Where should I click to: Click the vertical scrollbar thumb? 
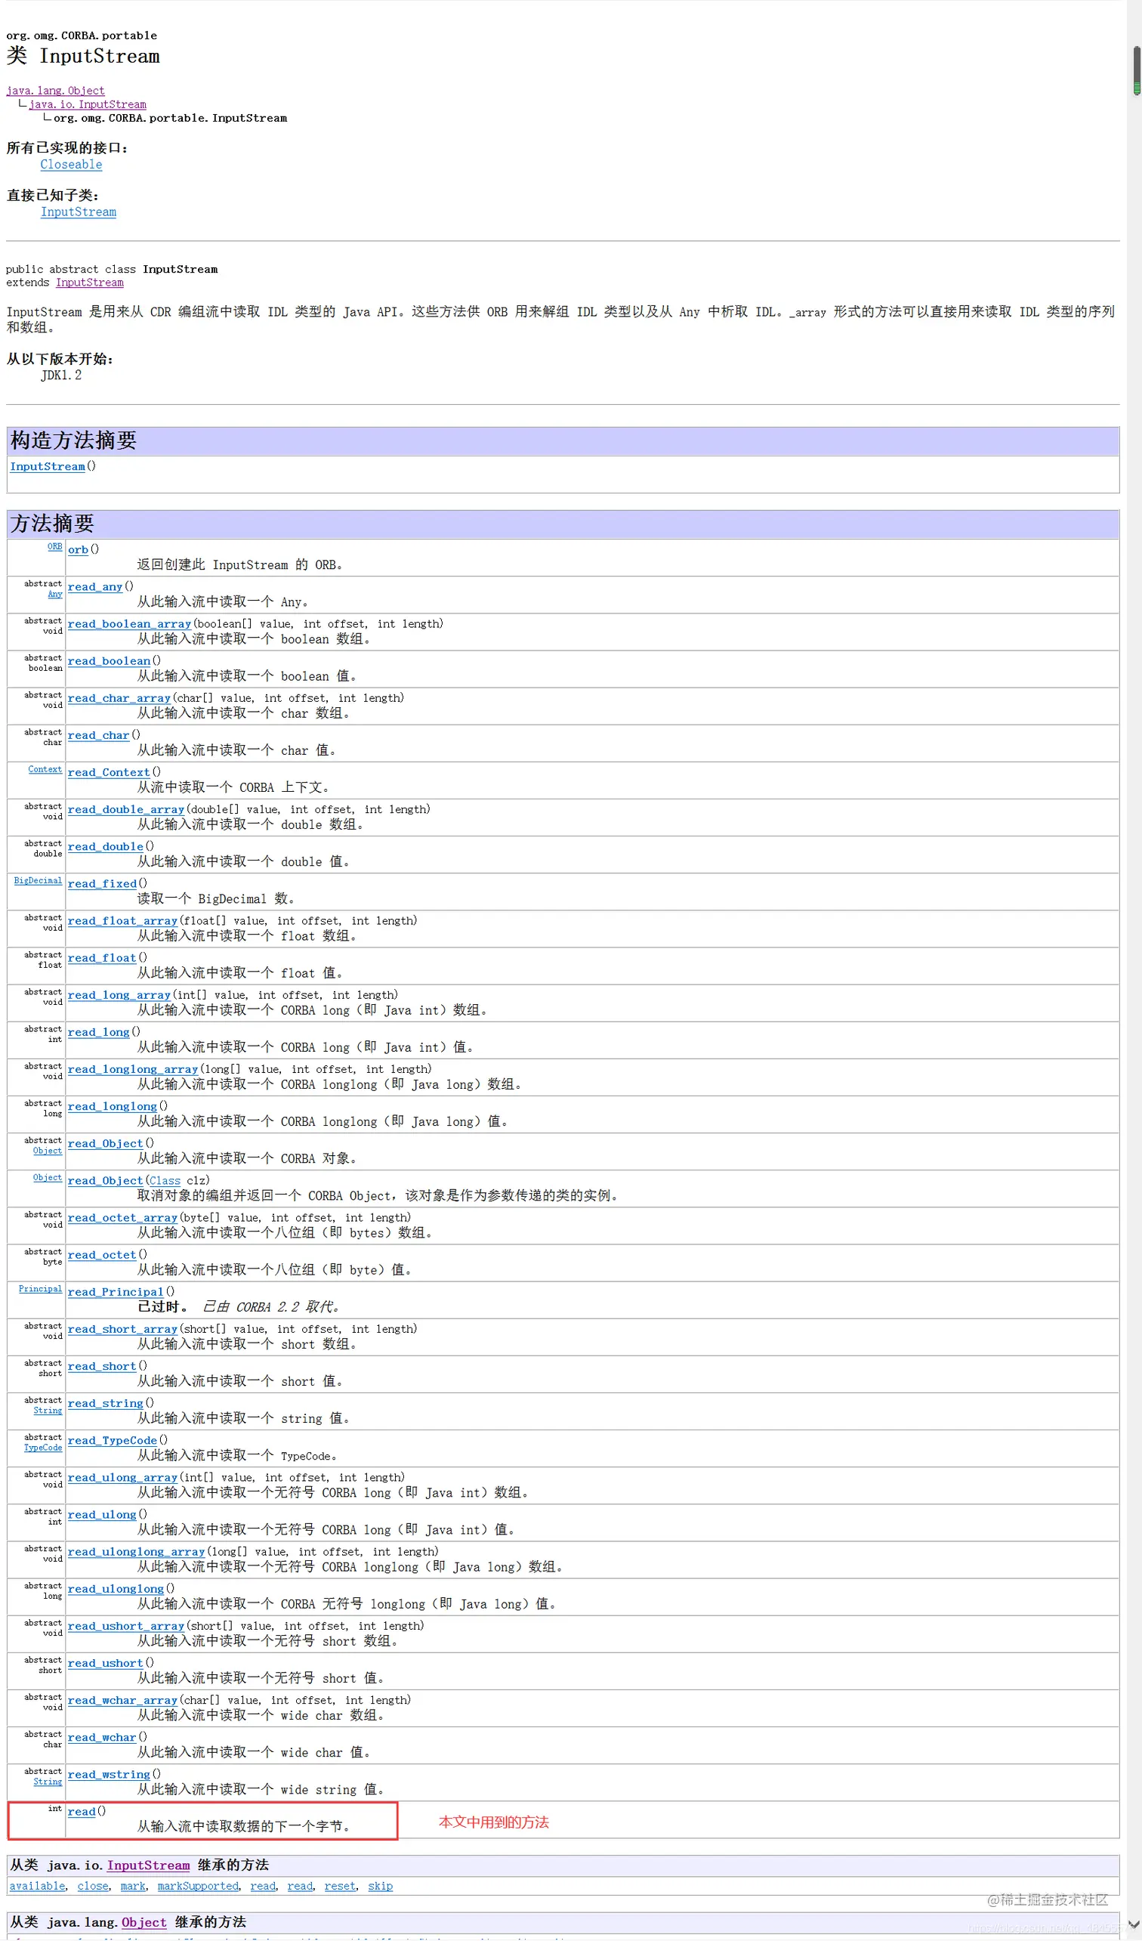coord(1137,71)
